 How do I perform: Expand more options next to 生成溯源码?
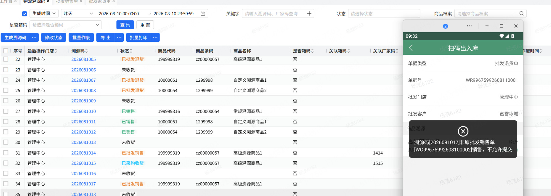(34, 38)
